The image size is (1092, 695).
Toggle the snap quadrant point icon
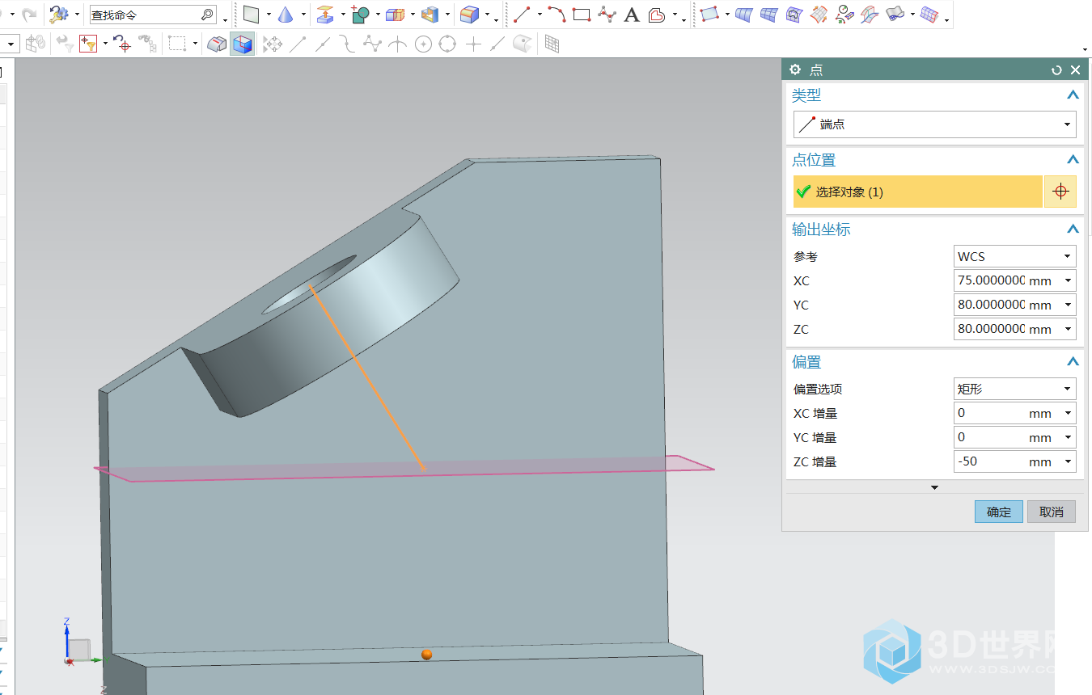447,44
